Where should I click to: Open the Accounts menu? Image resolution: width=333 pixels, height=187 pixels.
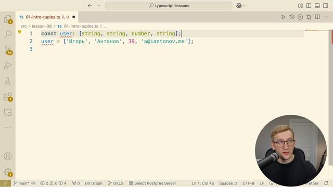point(8,156)
